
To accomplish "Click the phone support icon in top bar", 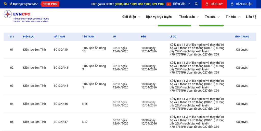I will [5, 4].
